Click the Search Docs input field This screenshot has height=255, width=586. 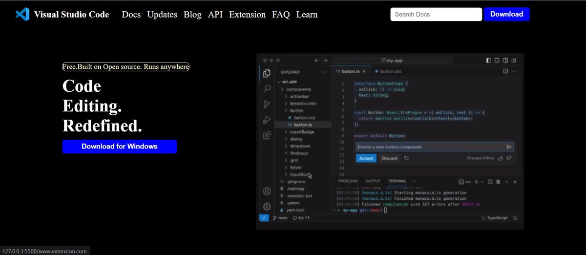tap(436, 14)
